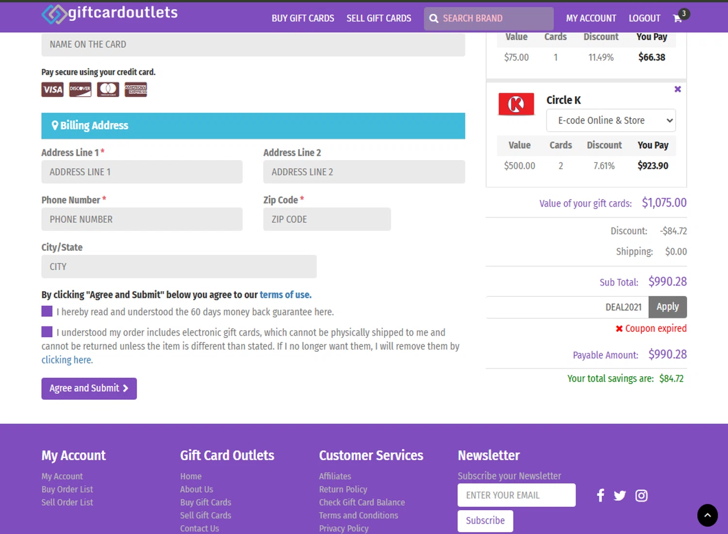The height and width of the screenshot is (534, 728).
Task: Open Buy Gift Cards in the top navigation
Action: click(303, 18)
